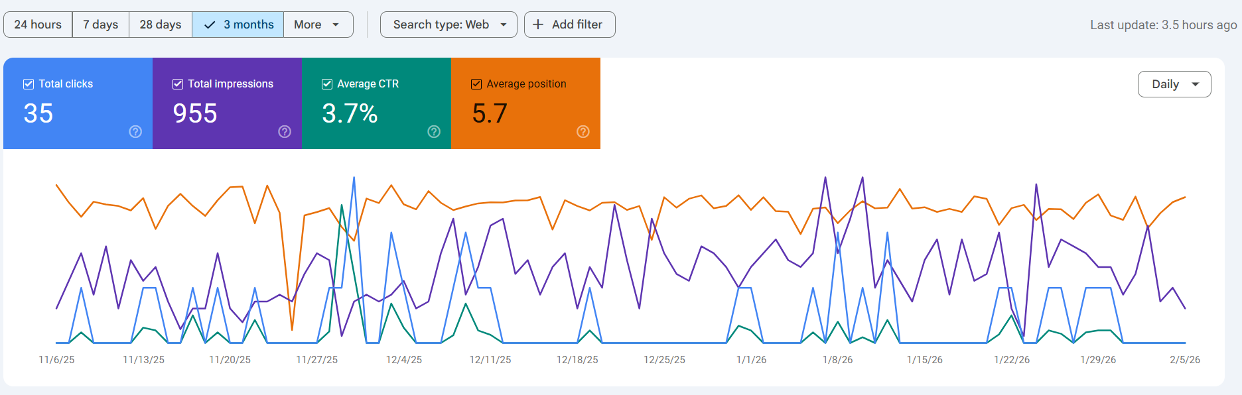Click the Add filter button
1242x395 pixels.
569,25
